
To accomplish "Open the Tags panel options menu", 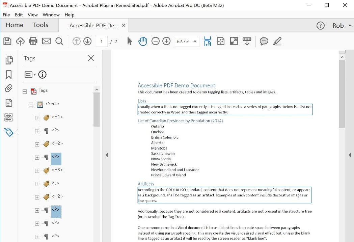I will pos(30,75).
